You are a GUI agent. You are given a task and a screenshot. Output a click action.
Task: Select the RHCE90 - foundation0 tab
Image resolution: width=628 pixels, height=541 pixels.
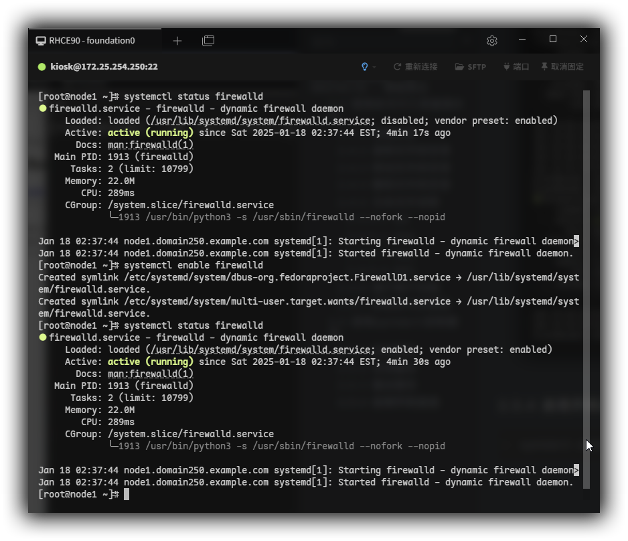pos(92,41)
